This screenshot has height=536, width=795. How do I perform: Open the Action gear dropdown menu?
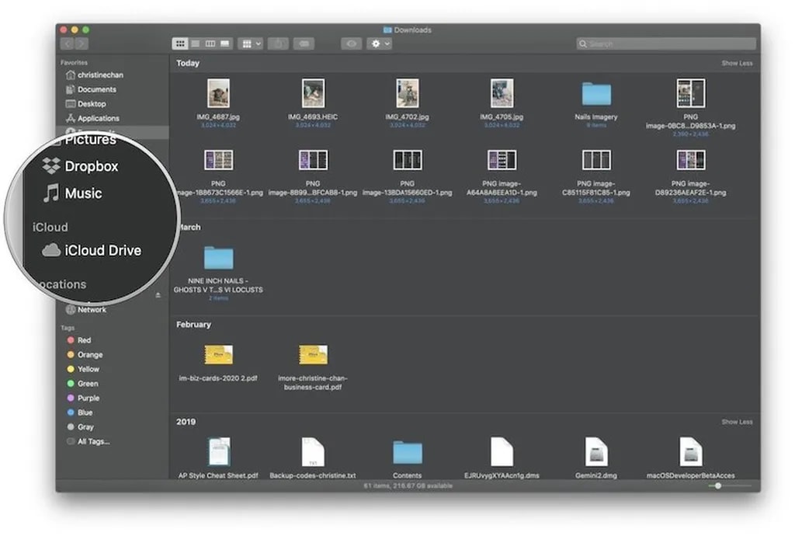[380, 44]
